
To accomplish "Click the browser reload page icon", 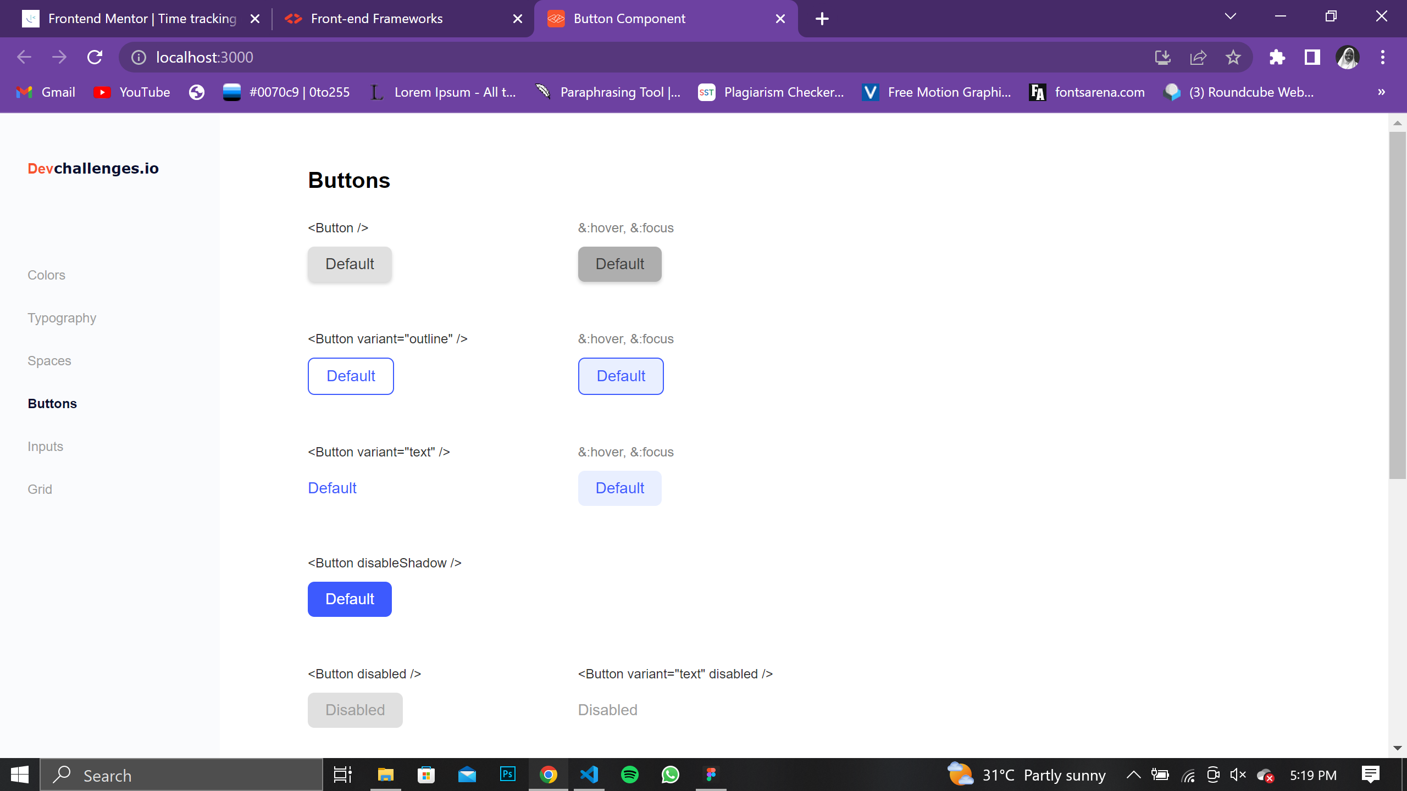I will point(95,57).
